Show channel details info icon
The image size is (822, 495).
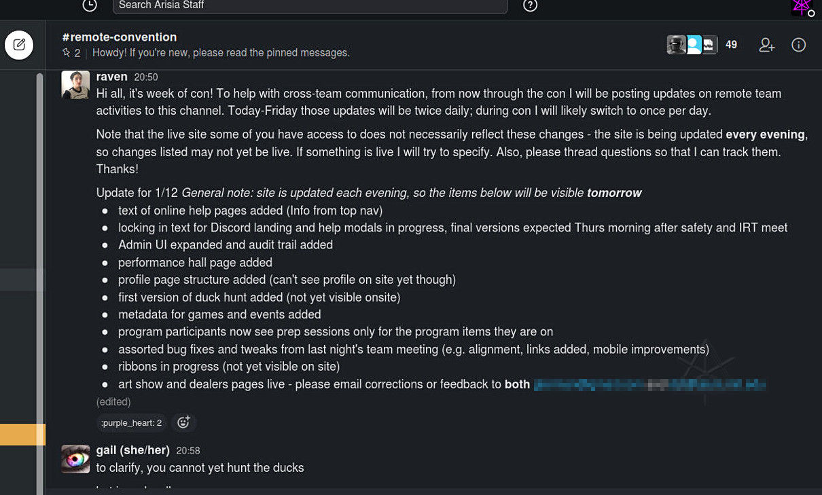pos(799,45)
